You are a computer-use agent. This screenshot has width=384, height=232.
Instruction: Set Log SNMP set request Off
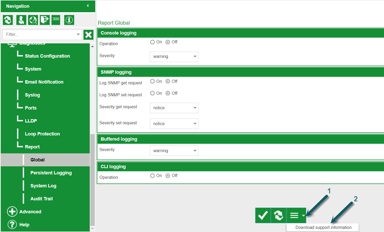tap(168, 93)
